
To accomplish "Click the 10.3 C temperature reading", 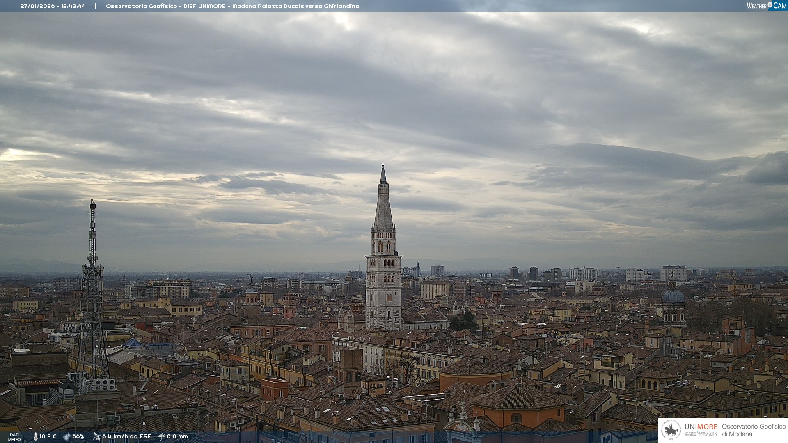I will [48, 436].
